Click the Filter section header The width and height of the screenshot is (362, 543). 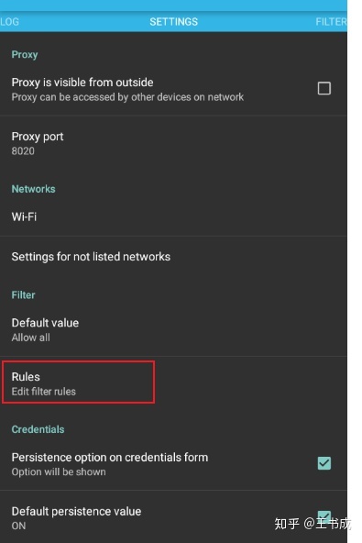[x=23, y=295]
